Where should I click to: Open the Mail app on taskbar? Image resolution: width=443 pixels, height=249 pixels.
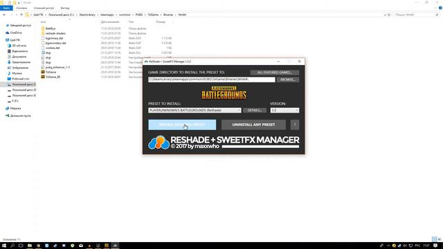point(81,246)
